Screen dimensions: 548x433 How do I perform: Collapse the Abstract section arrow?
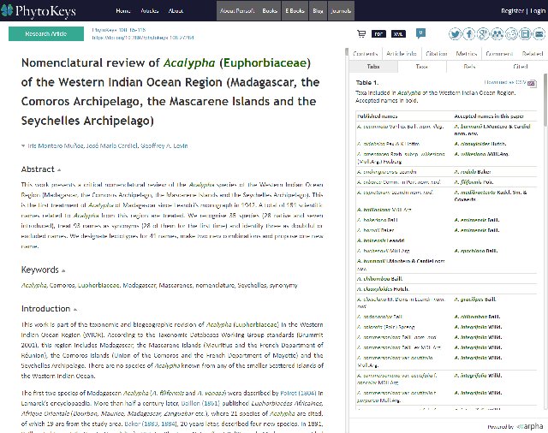59,170
